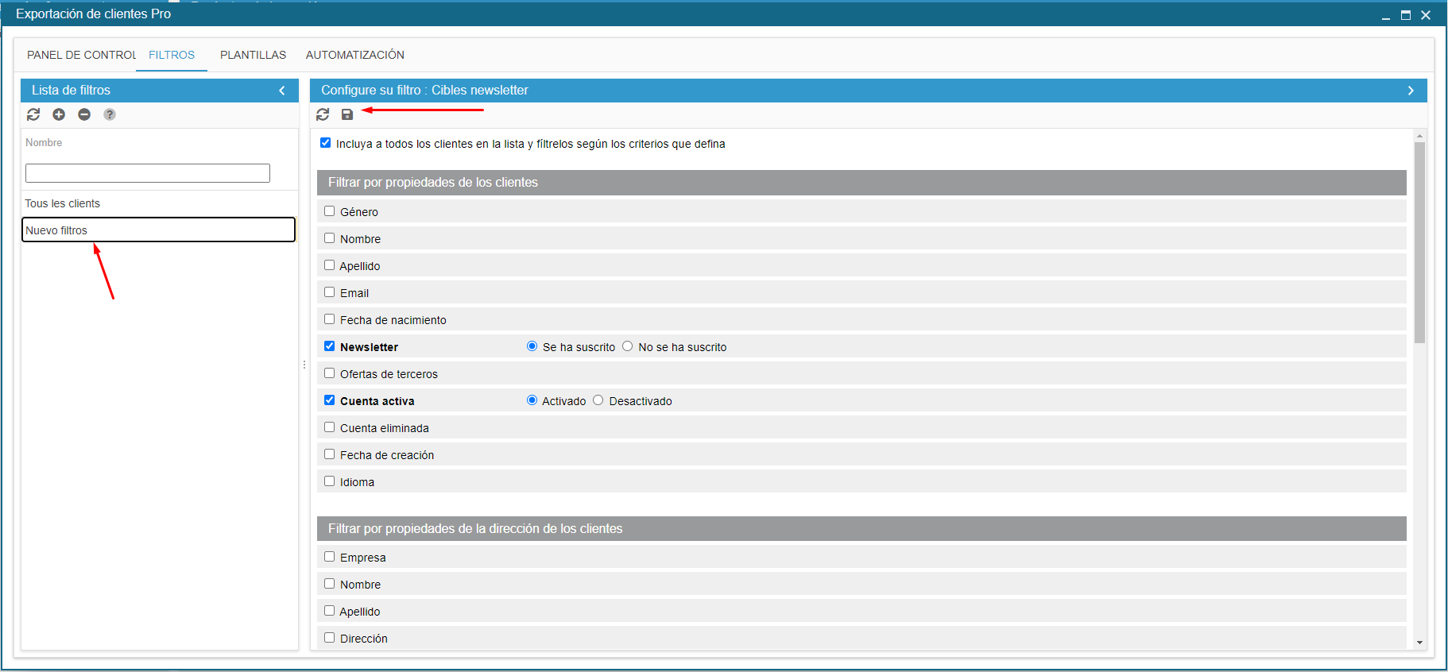Viewport: 1448px width, 672px height.
Task: Save the filter with floppy disk icon
Action: 347,114
